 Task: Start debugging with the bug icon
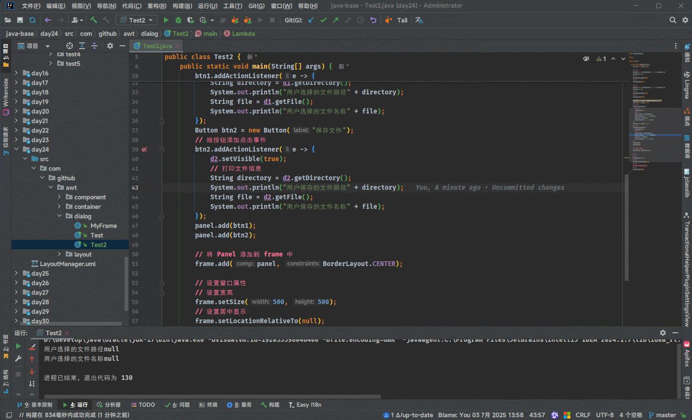(x=178, y=20)
